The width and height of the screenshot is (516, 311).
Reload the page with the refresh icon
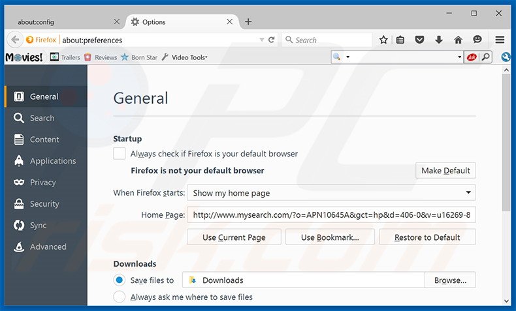(272, 40)
